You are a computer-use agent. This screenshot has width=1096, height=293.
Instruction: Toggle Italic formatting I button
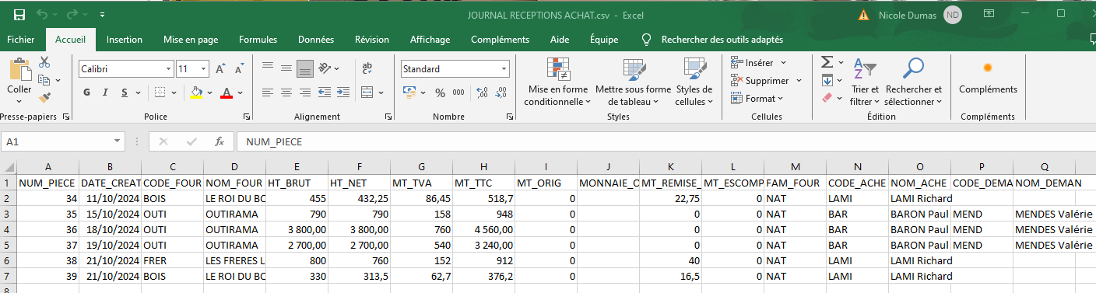[x=107, y=92]
